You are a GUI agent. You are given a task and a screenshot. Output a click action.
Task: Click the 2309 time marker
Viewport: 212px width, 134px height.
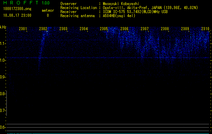(185, 29)
